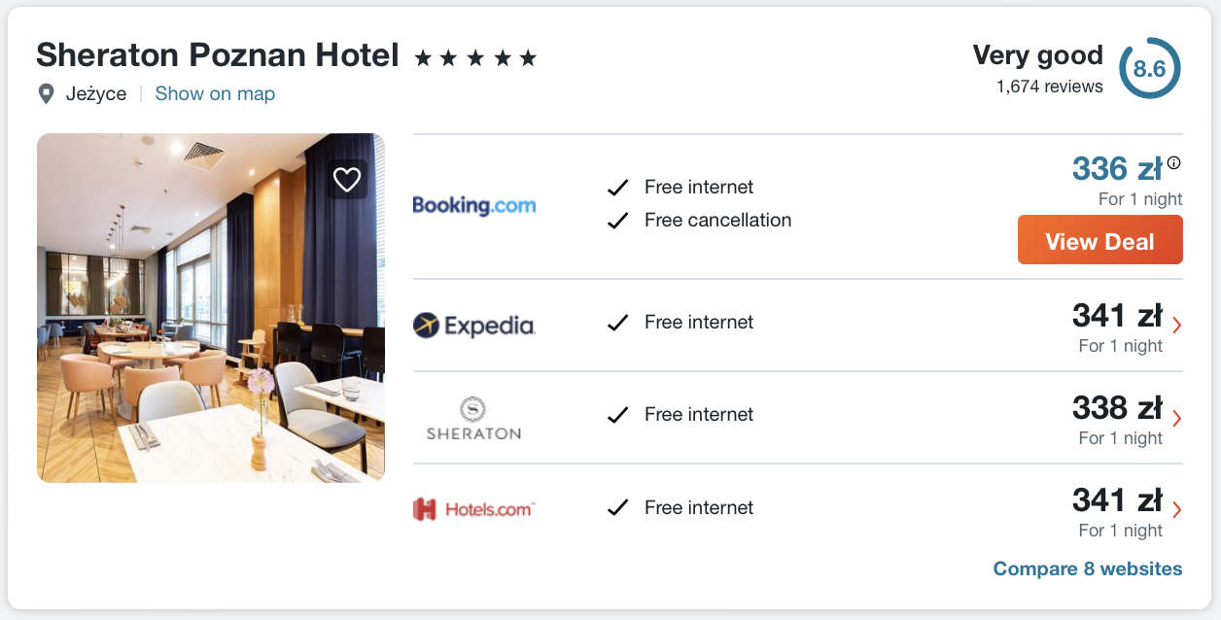The width and height of the screenshot is (1221, 620).
Task: Open the Sheraton 338 zł deal chevron
Action: [x=1176, y=419]
